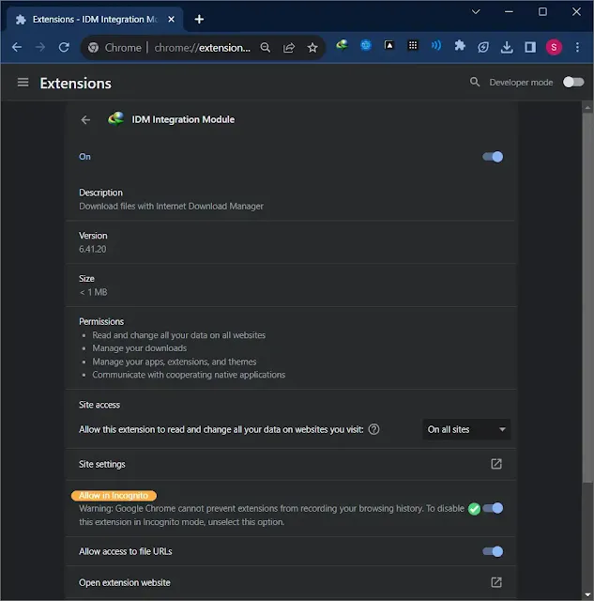Image resolution: width=594 pixels, height=601 pixels.
Task: Click the version number 6.41.20
Action: pyautogui.click(x=93, y=249)
